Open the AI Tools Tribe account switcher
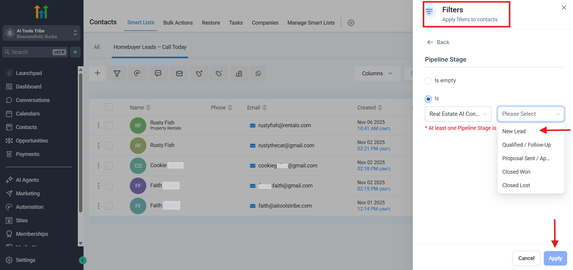 [41, 33]
